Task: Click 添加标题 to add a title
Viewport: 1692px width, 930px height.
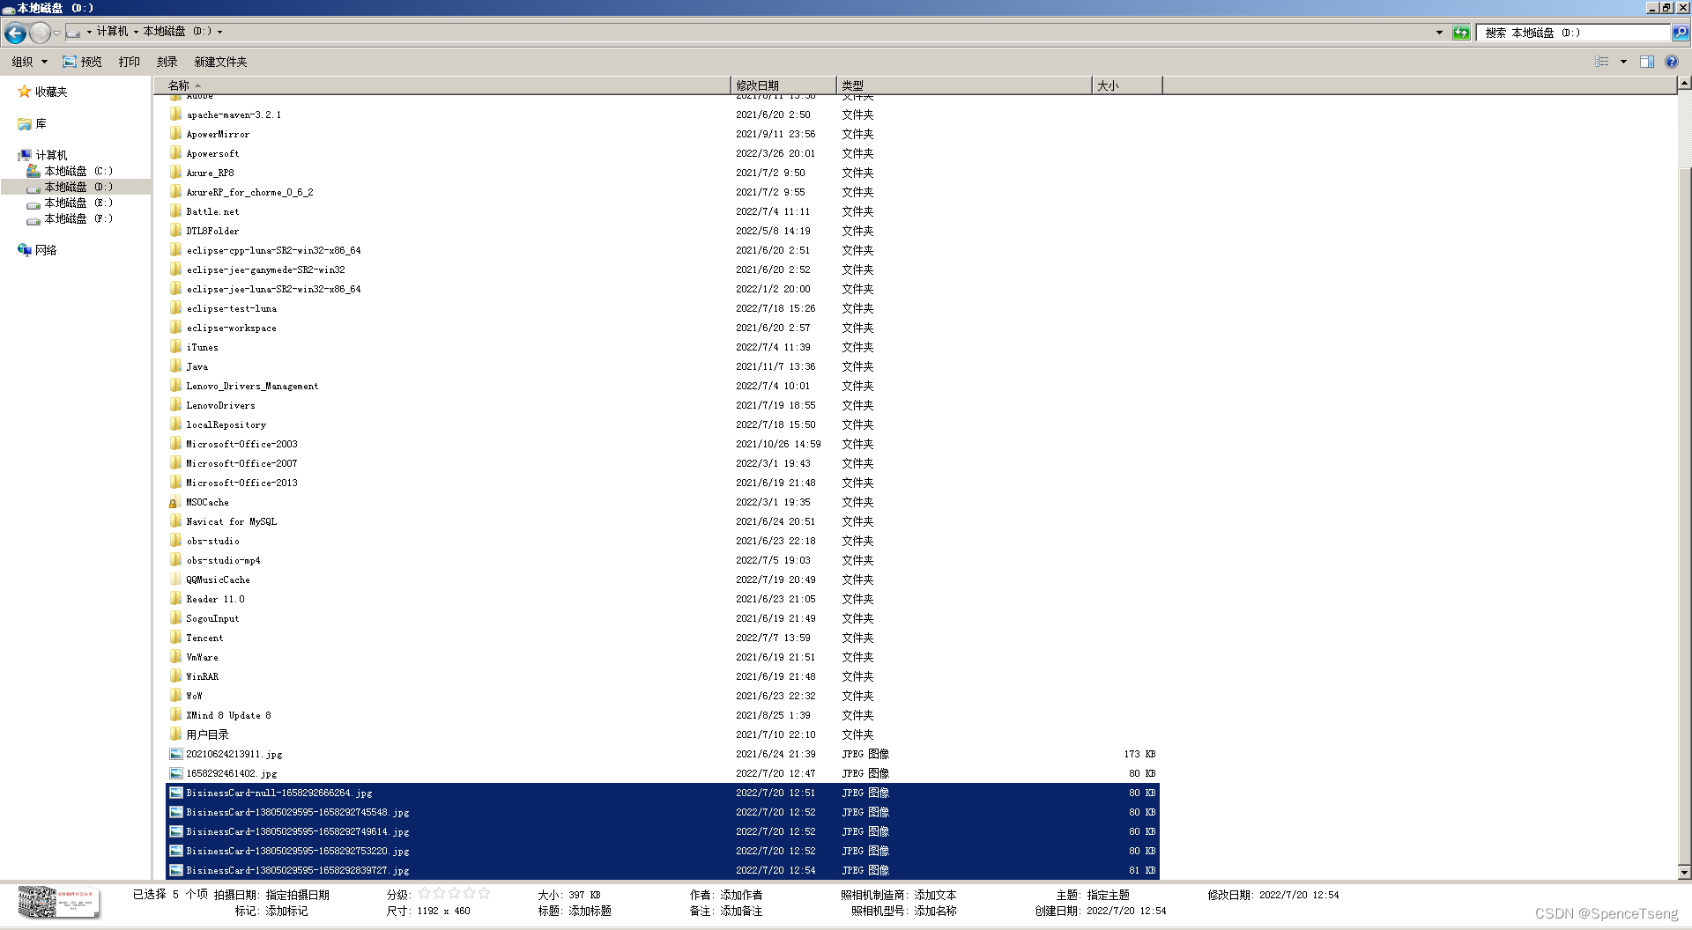Action: tap(590, 911)
